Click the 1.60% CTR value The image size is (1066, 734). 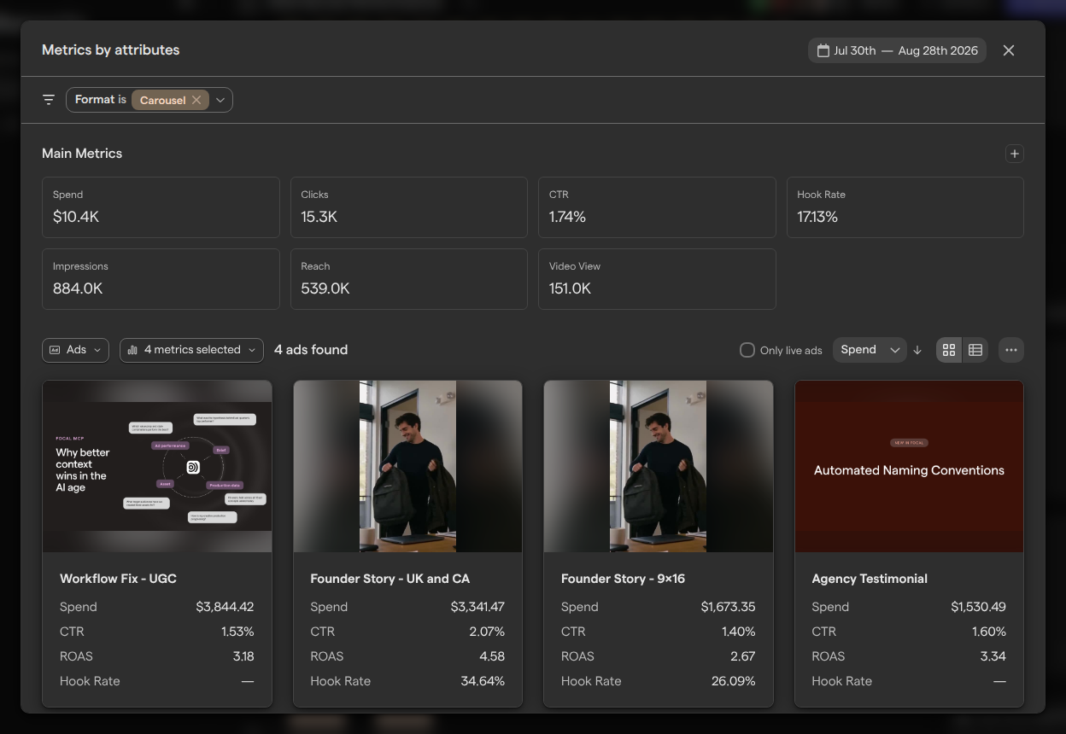coord(988,632)
